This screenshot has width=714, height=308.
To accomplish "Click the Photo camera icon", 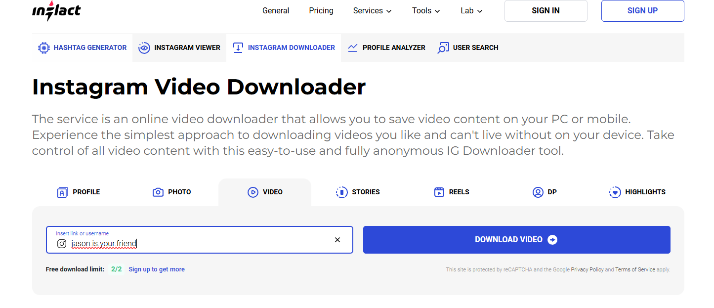I will click(158, 192).
